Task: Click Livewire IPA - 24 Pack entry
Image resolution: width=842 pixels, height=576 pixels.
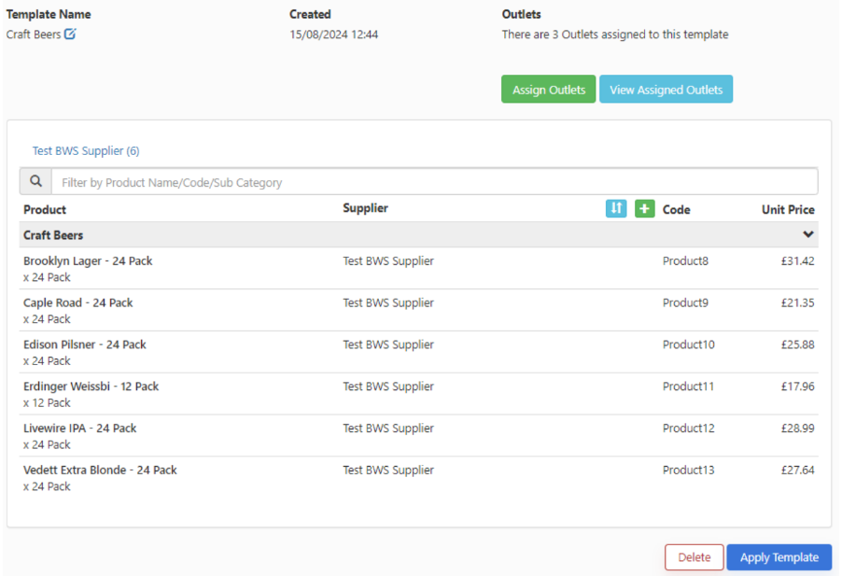Action: (80, 428)
